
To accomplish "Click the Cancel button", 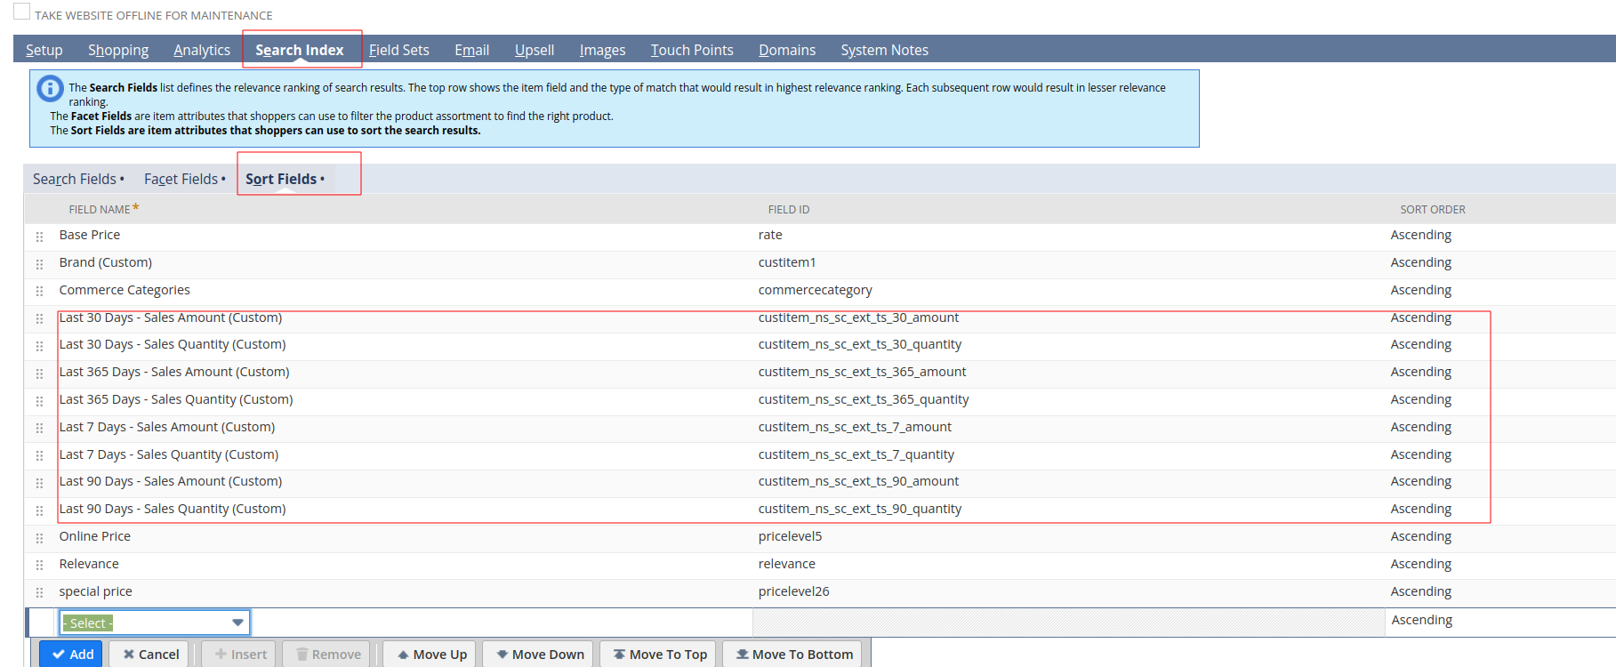I will click(x=150, y=654).
